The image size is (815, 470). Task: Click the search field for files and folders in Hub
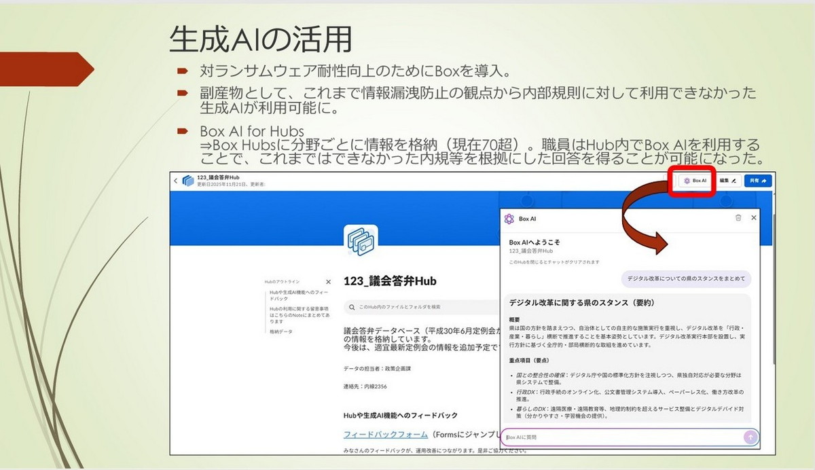[421, 307]
